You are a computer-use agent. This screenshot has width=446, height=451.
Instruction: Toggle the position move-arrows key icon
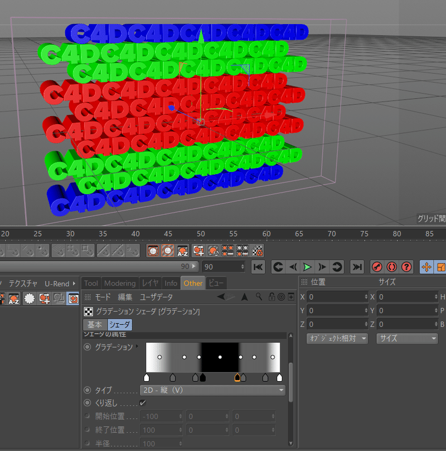point(426,267)
